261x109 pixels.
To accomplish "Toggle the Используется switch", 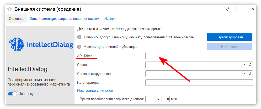I will point(12,94).
